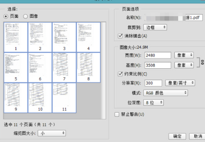Select the 图像 radio button

tap(25, 16)
